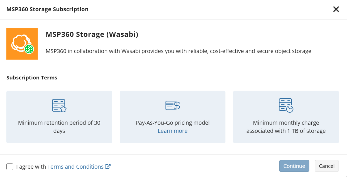The width and height of the screenshot is (347, 177).
Task: Click the Pay-As-You-Go dollar icon
Action: (172, 105)
